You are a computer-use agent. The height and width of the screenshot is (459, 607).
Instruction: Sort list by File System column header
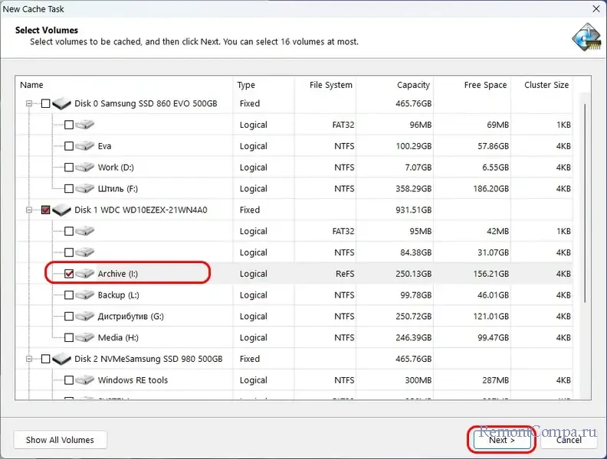(x=330, y=85)
